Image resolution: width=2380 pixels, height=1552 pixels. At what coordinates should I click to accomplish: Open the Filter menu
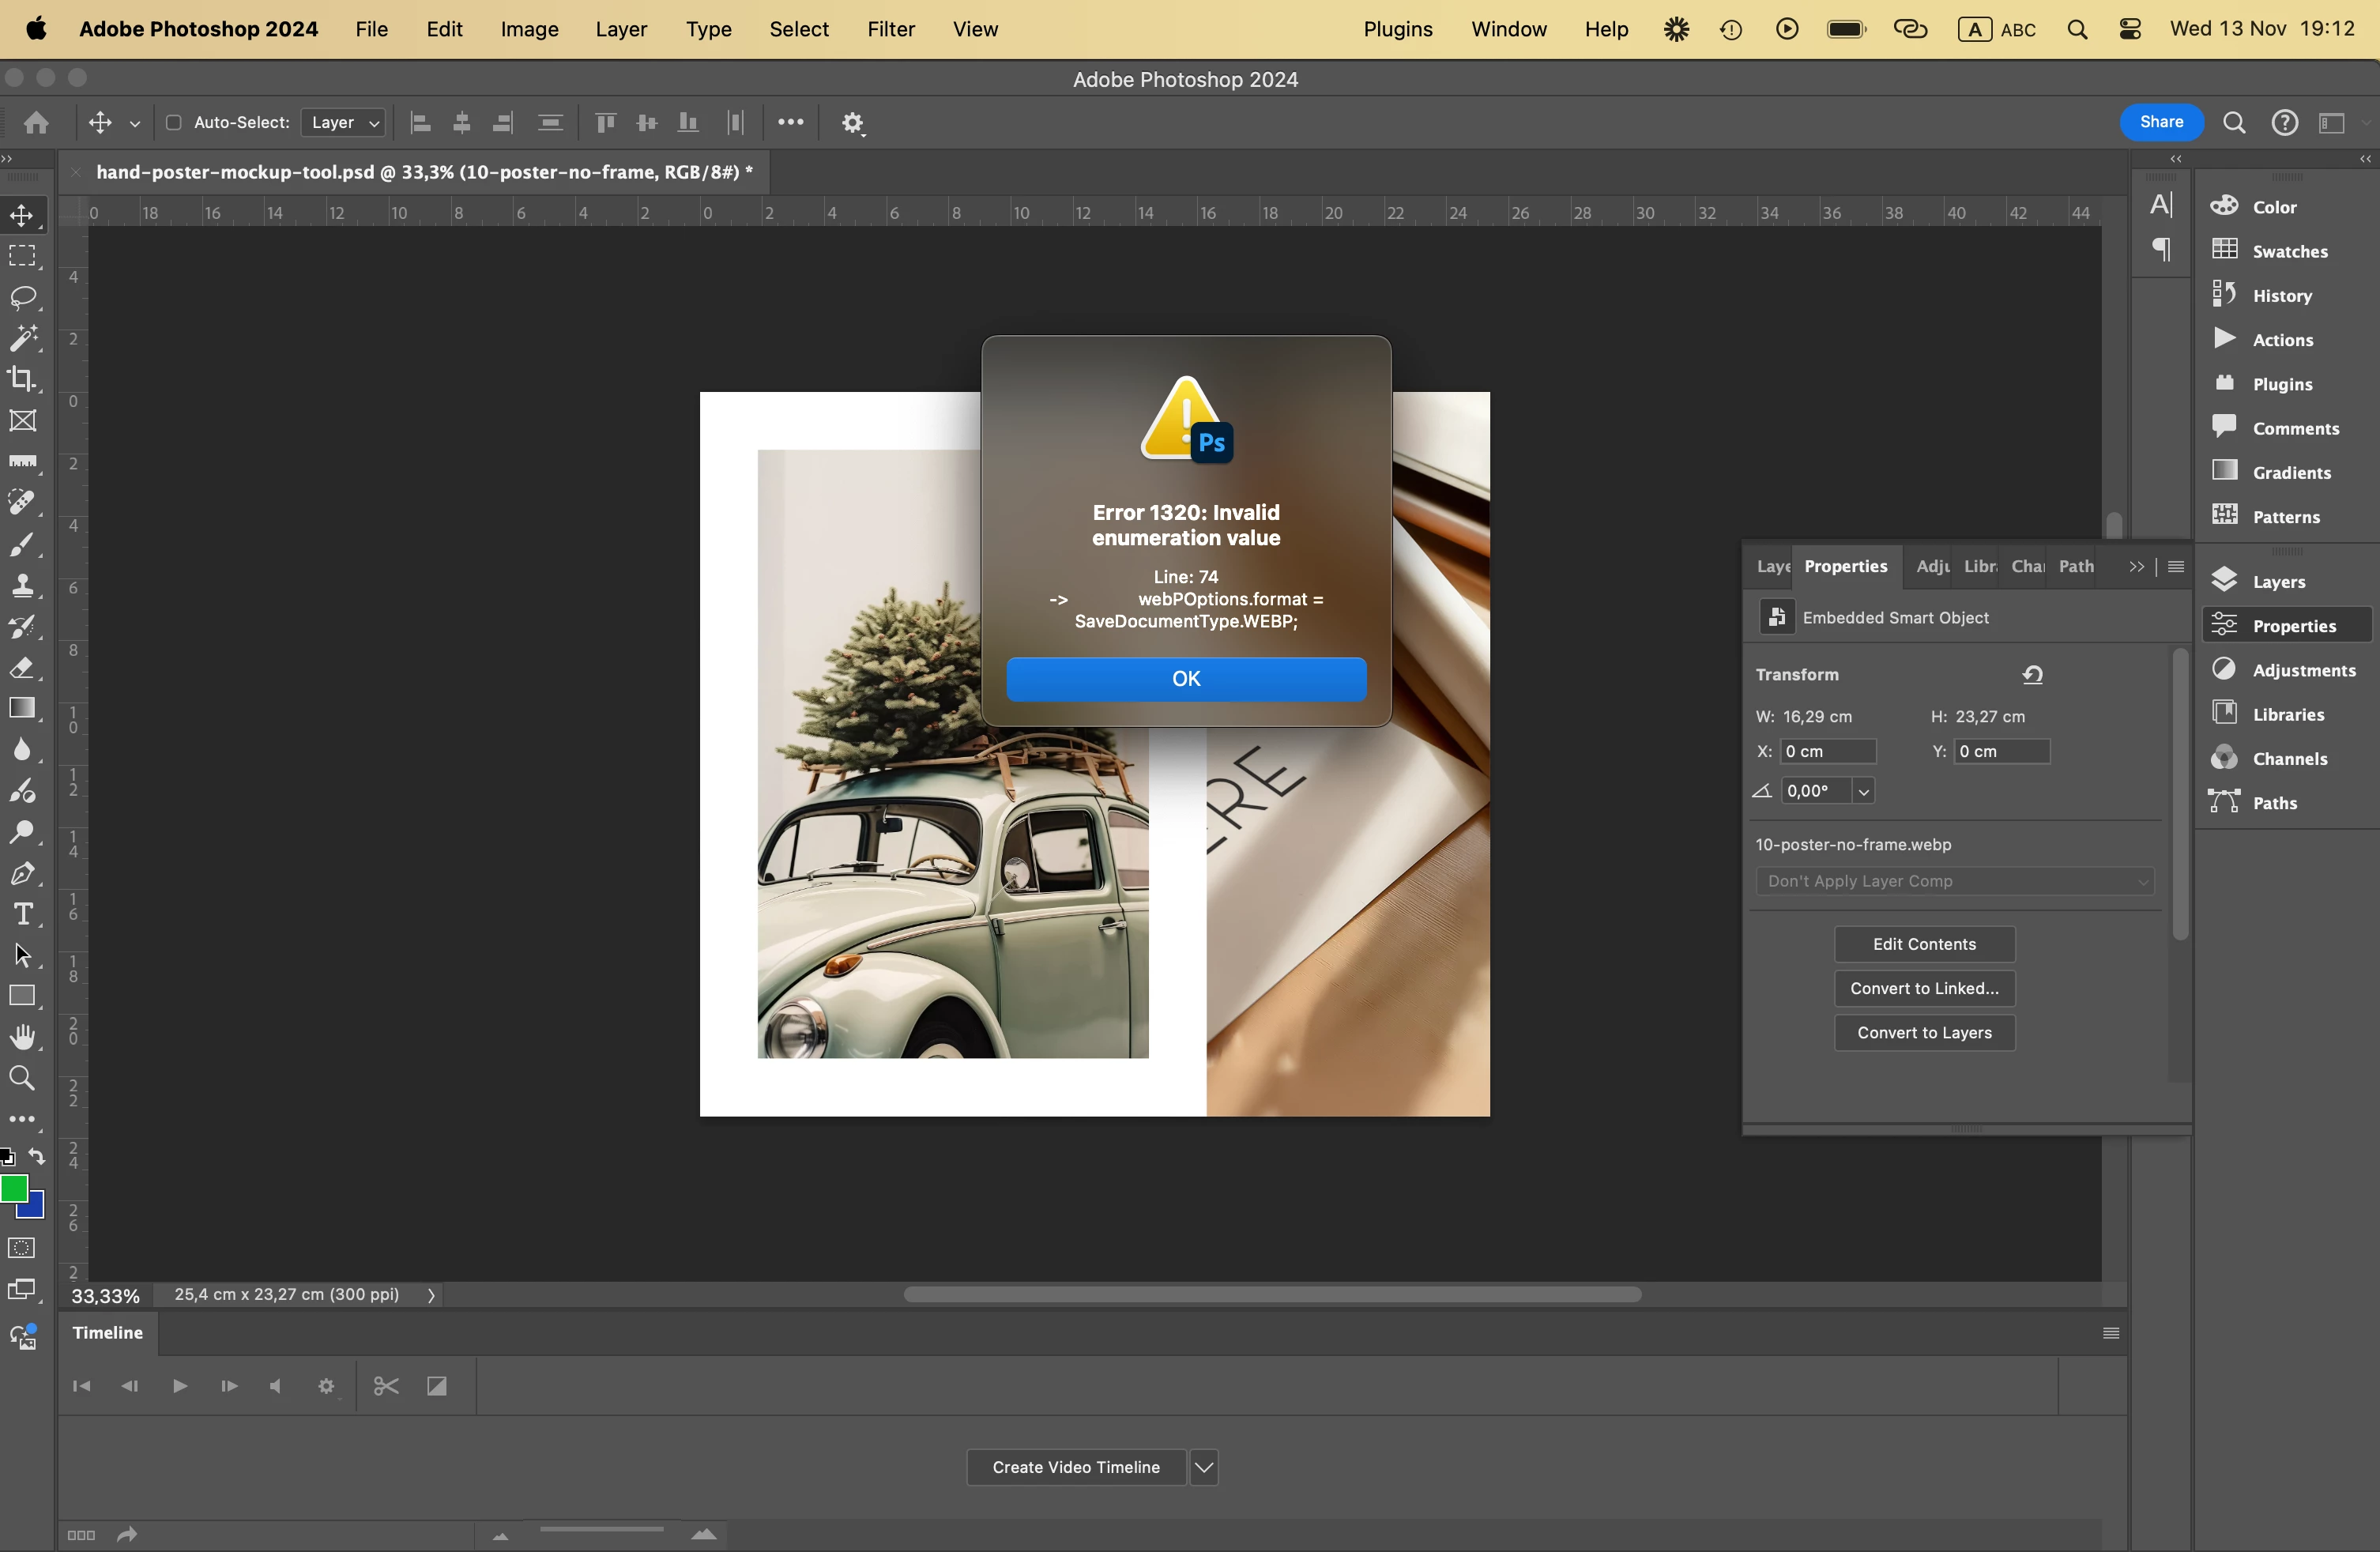click(890, 29)
